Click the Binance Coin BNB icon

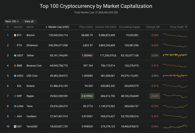pyautogui.click(x=15, y=66)
